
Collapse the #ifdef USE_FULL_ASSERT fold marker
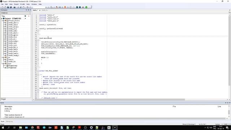coord(38,71)
